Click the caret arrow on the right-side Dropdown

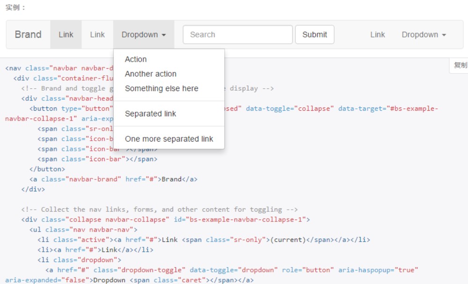(x=444, y=35)
